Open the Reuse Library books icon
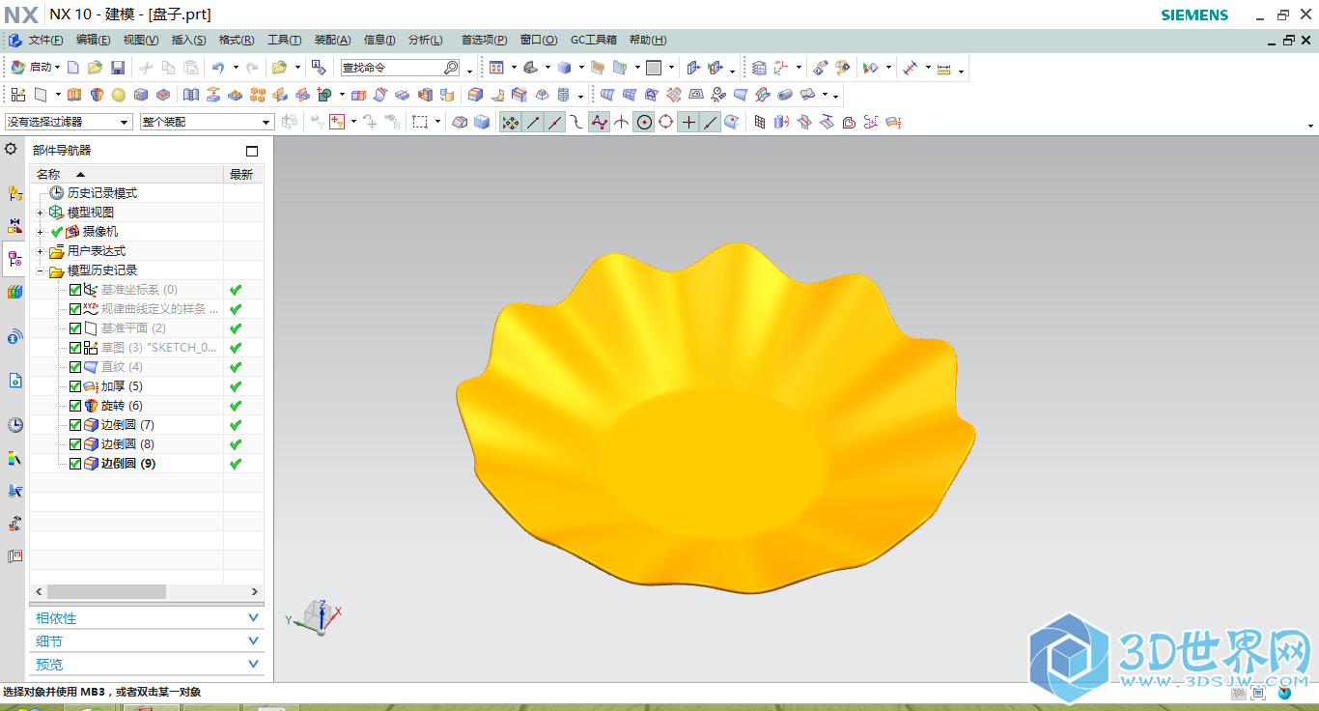The image size is (1319, 711). [x=14, y=292]
